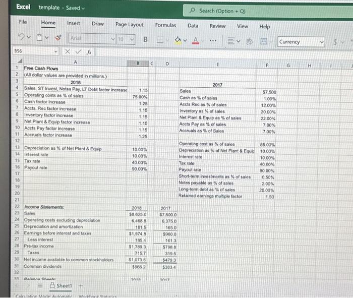Screen dimensions: 353x298
Task: Select the Sheet1 worksheet tab
Action: click(61, 285)
